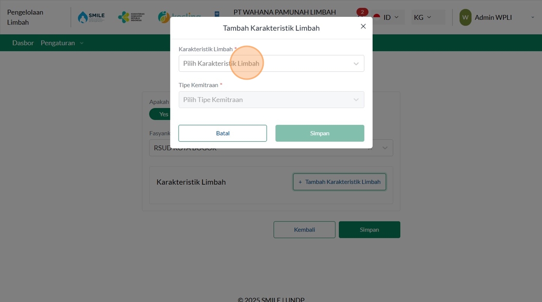542x302 pixels.
Task: Click the Kembali button
Action: (304, 230)
